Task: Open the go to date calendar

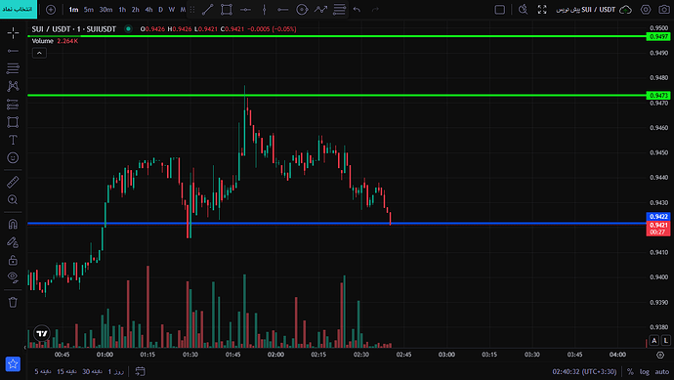Action: [140, 371]
